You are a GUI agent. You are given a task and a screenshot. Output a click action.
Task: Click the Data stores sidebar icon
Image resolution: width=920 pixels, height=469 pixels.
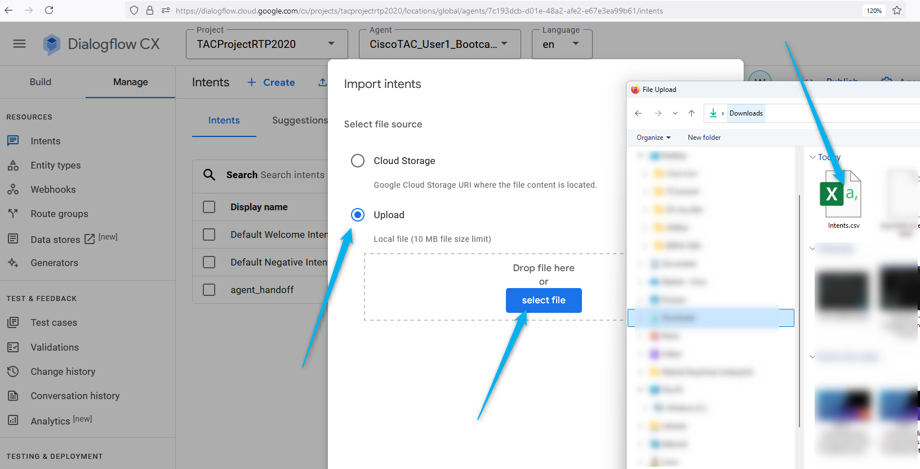[x=13, y=239]
